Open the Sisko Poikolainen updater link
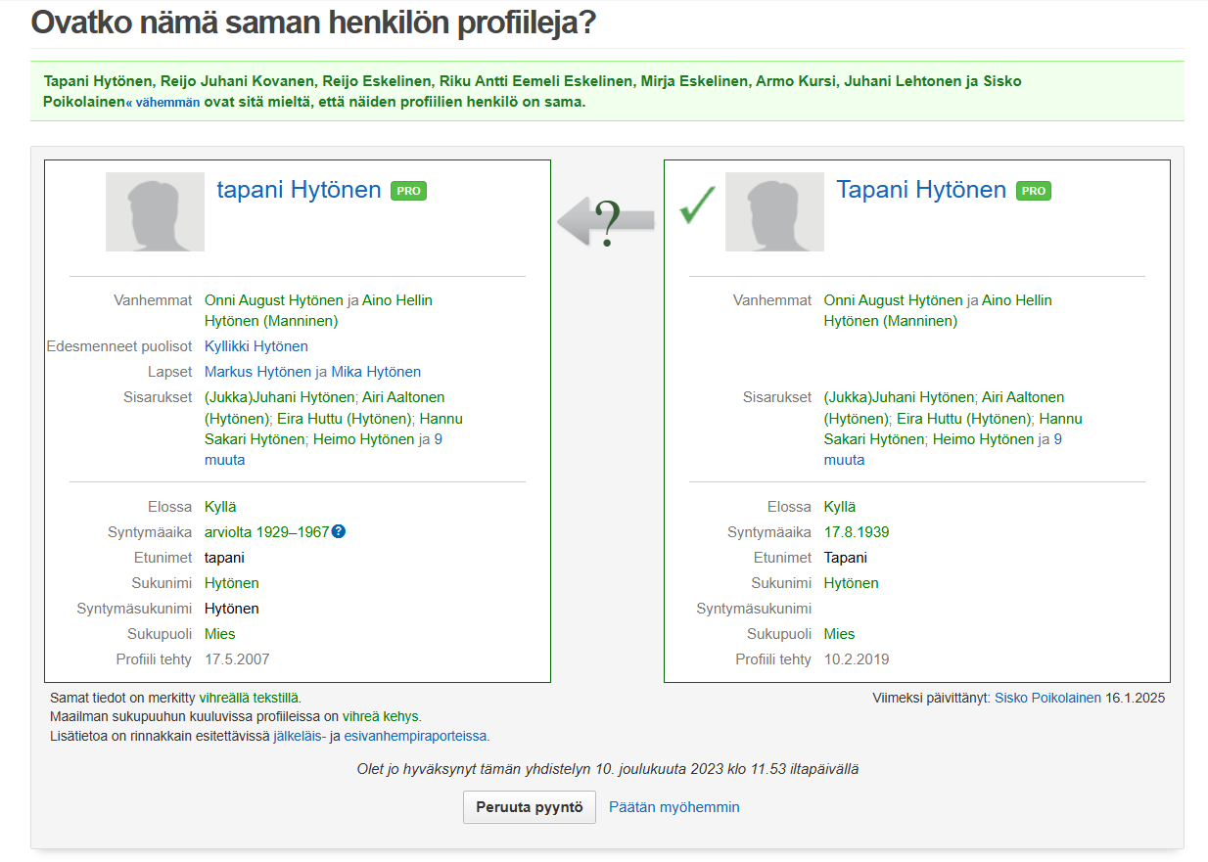This screenshot has width=1208, height=862. point(1047,699)
